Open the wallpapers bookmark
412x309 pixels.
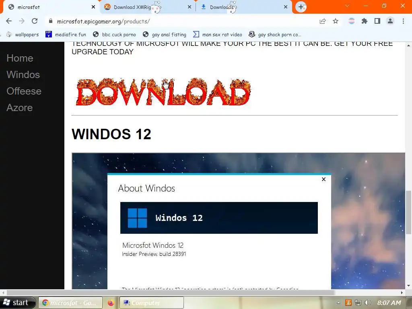(23, 35)
